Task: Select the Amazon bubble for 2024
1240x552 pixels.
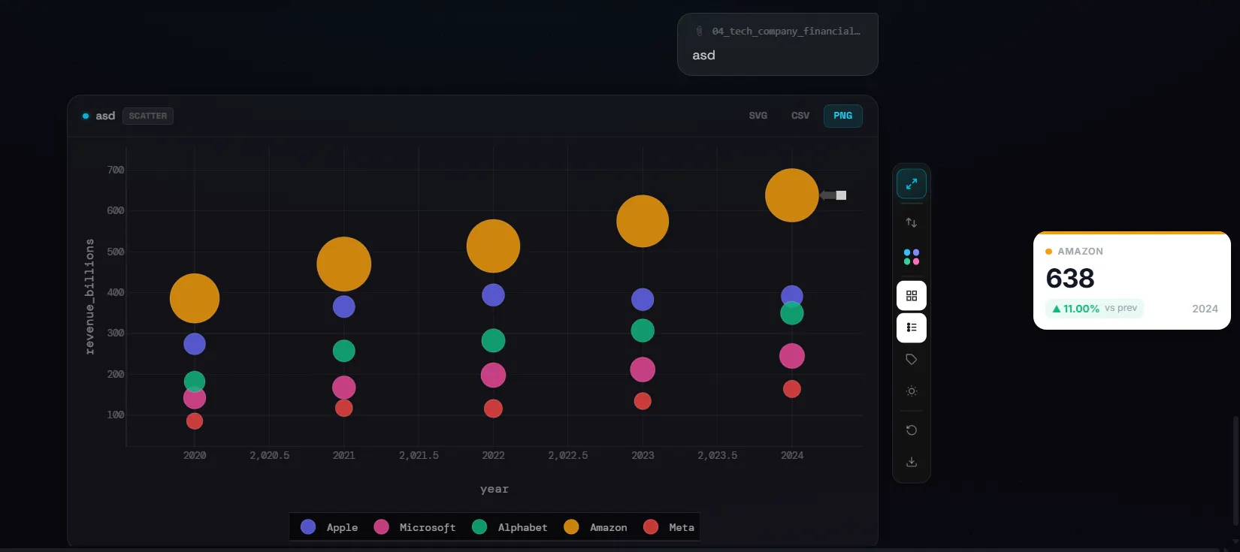Action: pyautogui.click(x=792, y=195)
